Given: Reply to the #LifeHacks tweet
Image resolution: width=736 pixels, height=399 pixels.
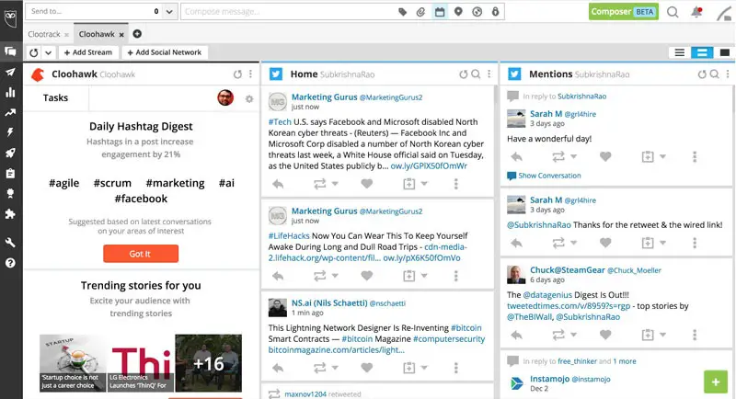Looking at the screenshot, I should (x=278, y=276).
